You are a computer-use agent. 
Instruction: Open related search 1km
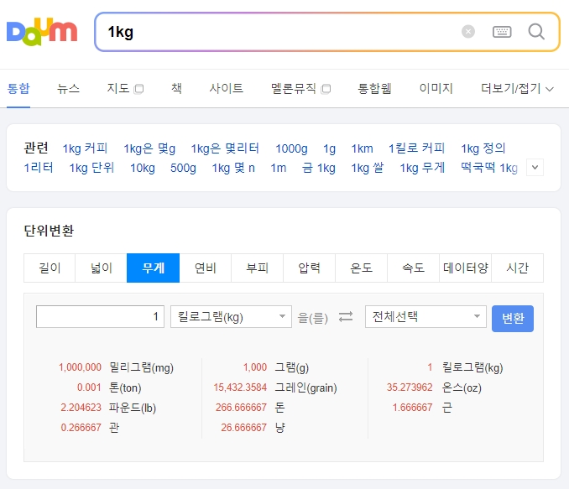[362, 148]
